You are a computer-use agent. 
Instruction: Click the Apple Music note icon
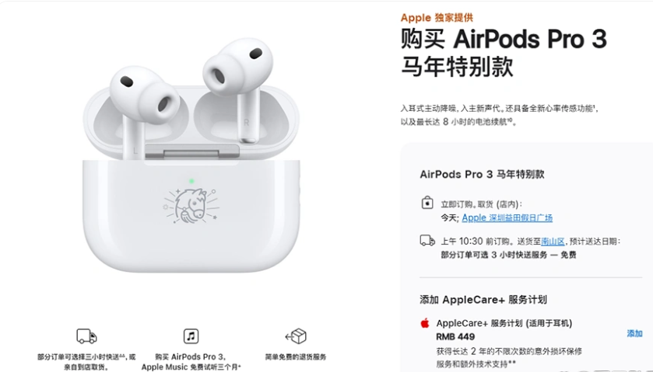click(191, 335)
